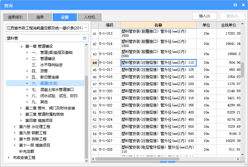Select 塑料管安装(对接熔接) 450 row
Viewport: 248px width, 167px height.
[158, 119]
